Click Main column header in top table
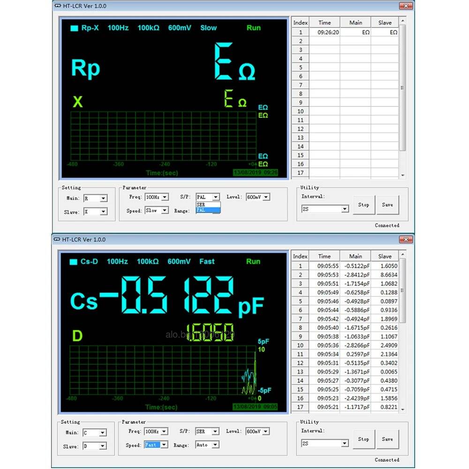 356,23
